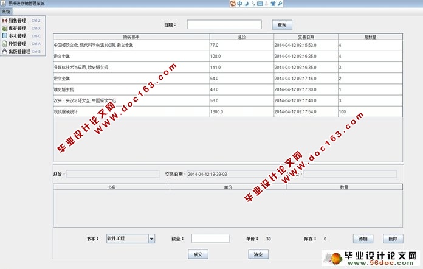Click the cell 2014-04-12 09:17:40.0
423x269 pixels.
(306, 101)
